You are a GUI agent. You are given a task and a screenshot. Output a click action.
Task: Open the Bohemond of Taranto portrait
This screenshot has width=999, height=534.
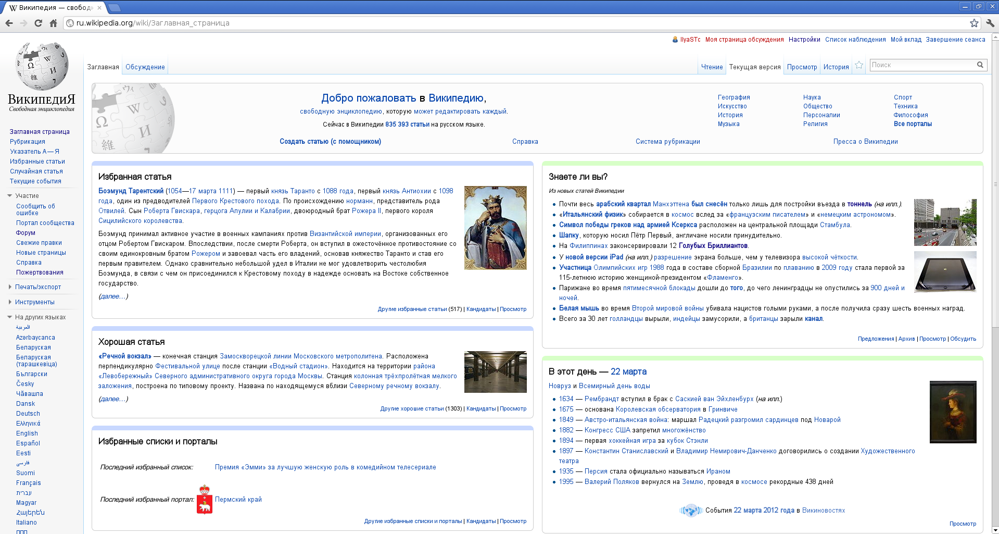coord(495,228)
